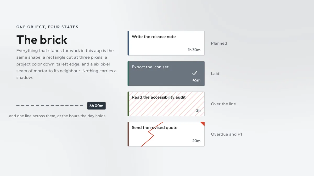Click the dashed capacity line
314x176 pixels.
(50, 106)
